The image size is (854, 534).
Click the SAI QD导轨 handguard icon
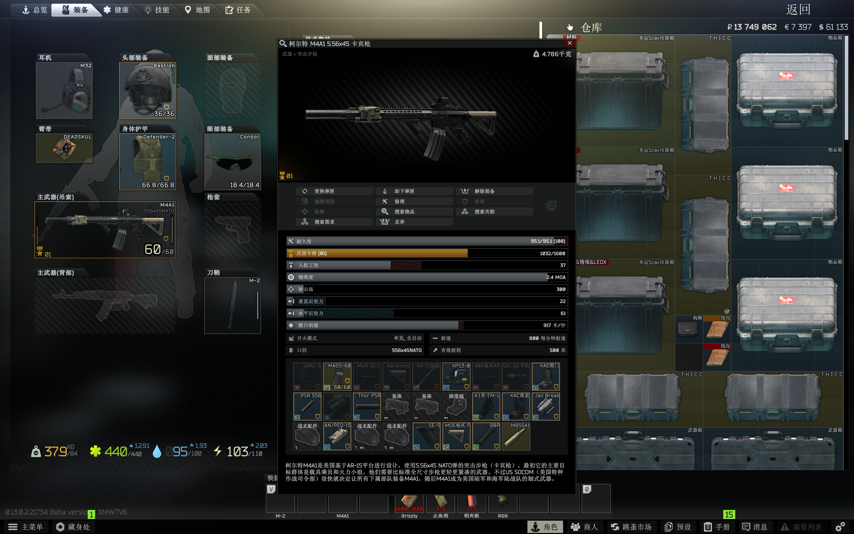point(516,376)
